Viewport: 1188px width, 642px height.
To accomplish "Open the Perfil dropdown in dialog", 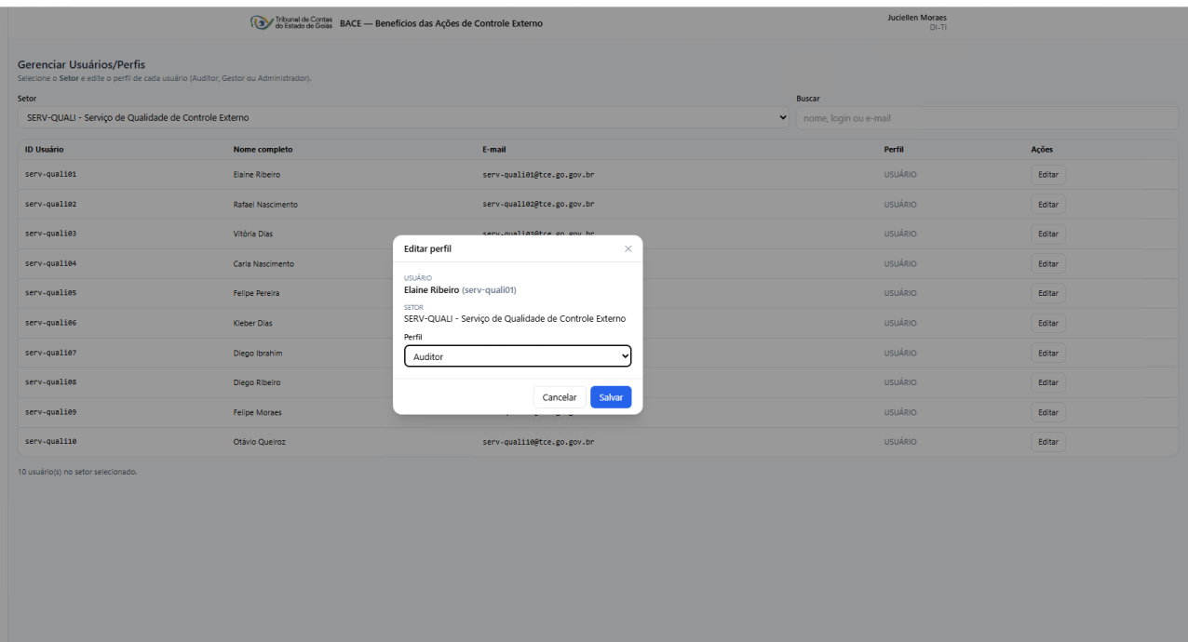I will click(x=517, y=355).
